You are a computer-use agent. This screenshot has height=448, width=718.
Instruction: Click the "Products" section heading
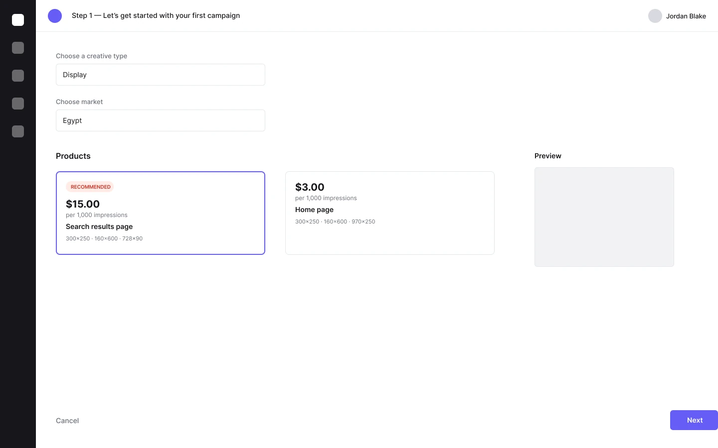73,156
